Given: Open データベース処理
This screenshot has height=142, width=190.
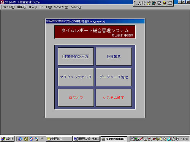Looking at the screenshot, I should point(114,77).
